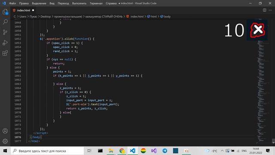Click the 'xyz == null' condition text
Viewport: 275px width, 155px height.
pos(62,59)
